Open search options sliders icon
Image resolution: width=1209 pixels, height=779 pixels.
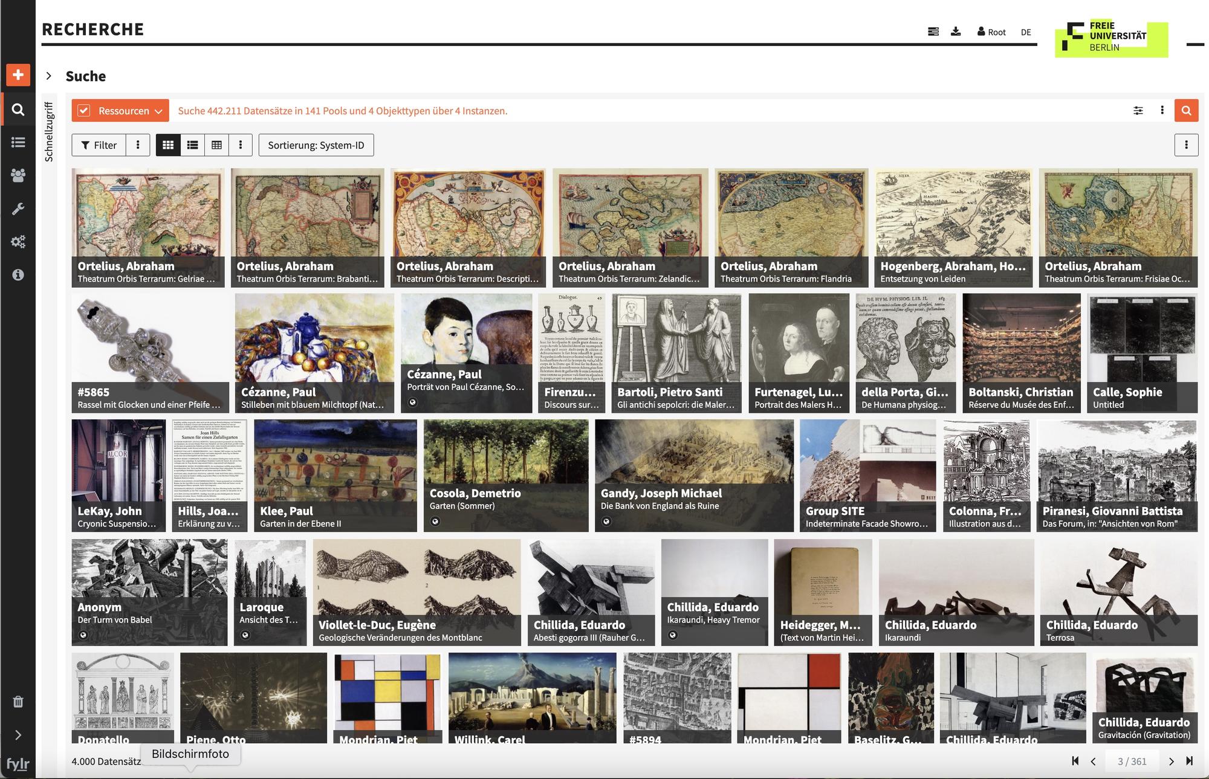(1138, 111)
